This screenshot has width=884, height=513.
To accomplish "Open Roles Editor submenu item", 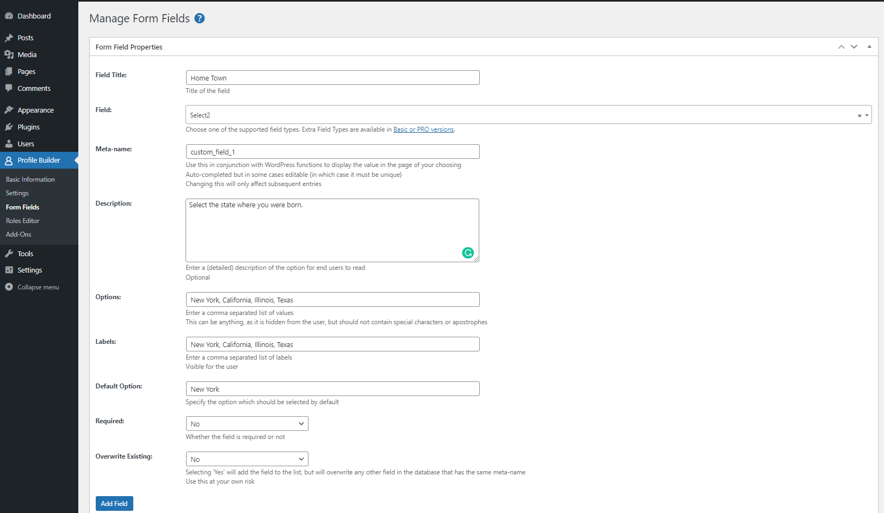I will 23,221.
